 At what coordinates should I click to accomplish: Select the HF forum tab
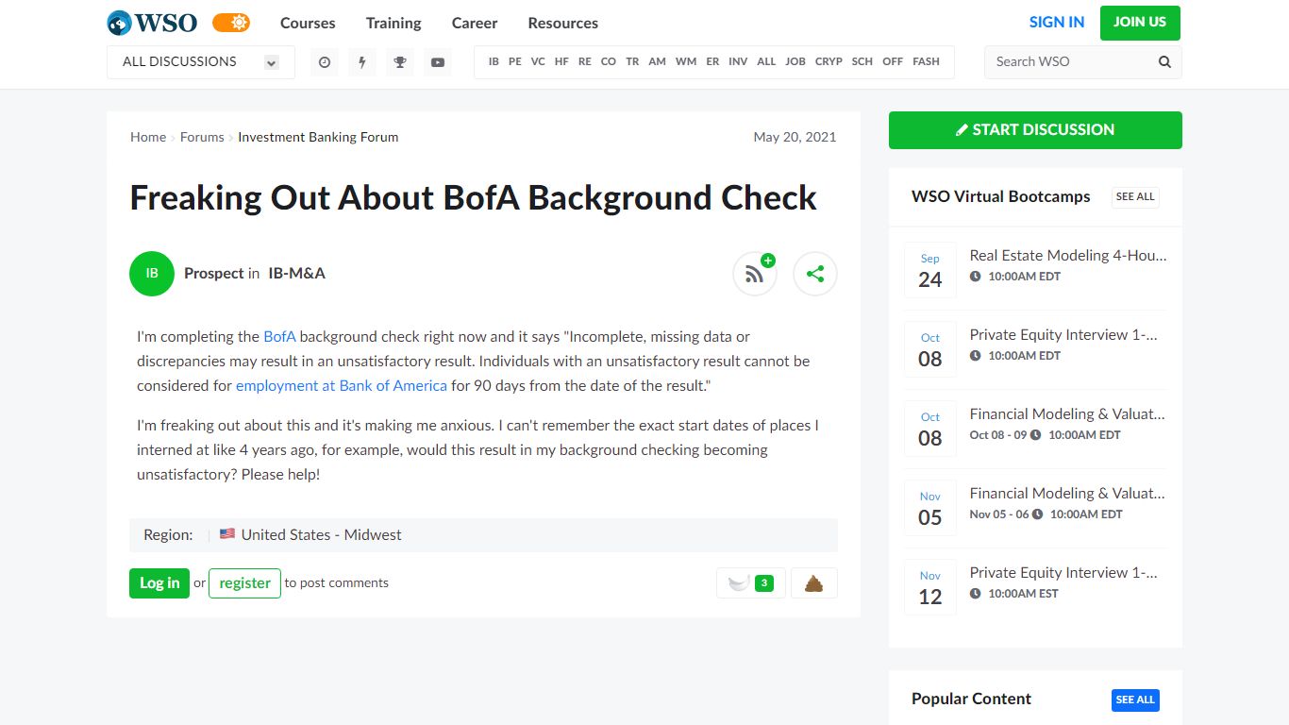[561, 61]
